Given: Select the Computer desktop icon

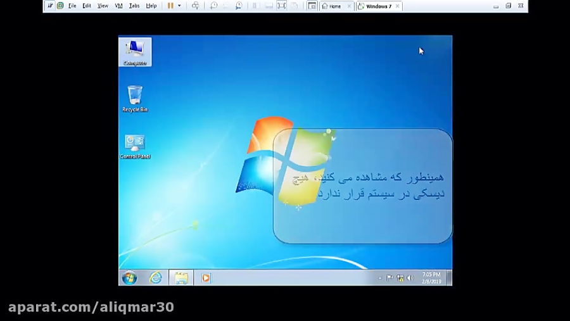Looking at the screenshot, I should click(134, 52).
